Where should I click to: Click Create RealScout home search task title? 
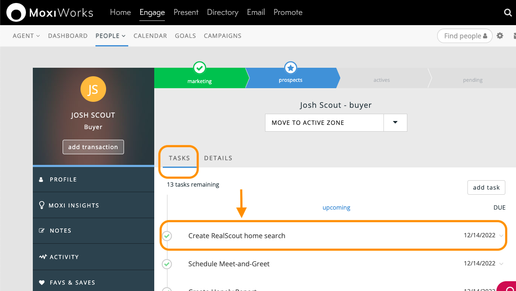pyautogui.click(x=237, y=236)
